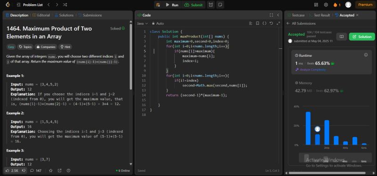
Task: Open the layout grid icon
Action: click(316, 5)
